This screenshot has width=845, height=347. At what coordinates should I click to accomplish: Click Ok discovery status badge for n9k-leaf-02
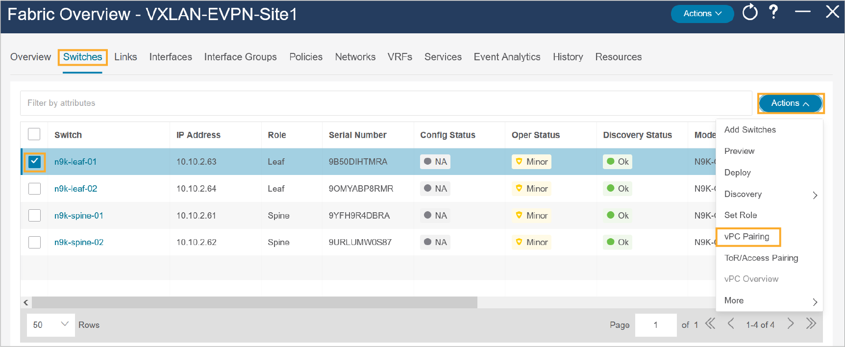[x=618, y=189]
